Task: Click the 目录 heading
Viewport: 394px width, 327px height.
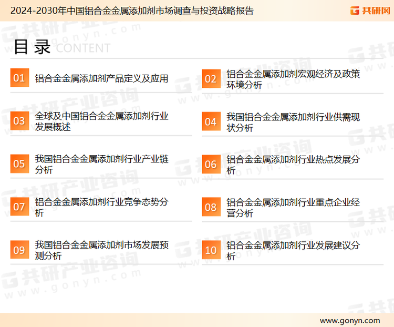Action: coord(32,47)
